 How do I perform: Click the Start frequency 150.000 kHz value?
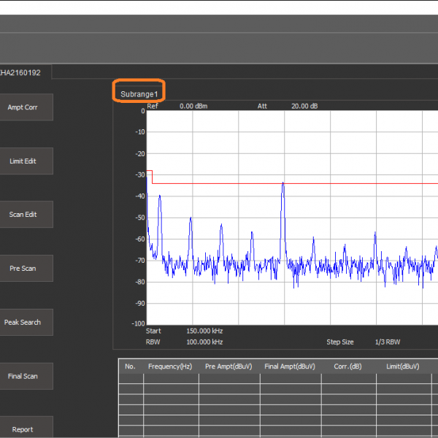point(204,331)
